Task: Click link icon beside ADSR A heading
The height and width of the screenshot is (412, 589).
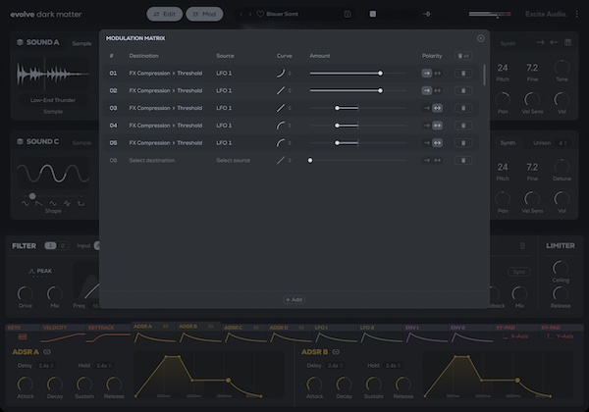Action: (x=47, y=352)
